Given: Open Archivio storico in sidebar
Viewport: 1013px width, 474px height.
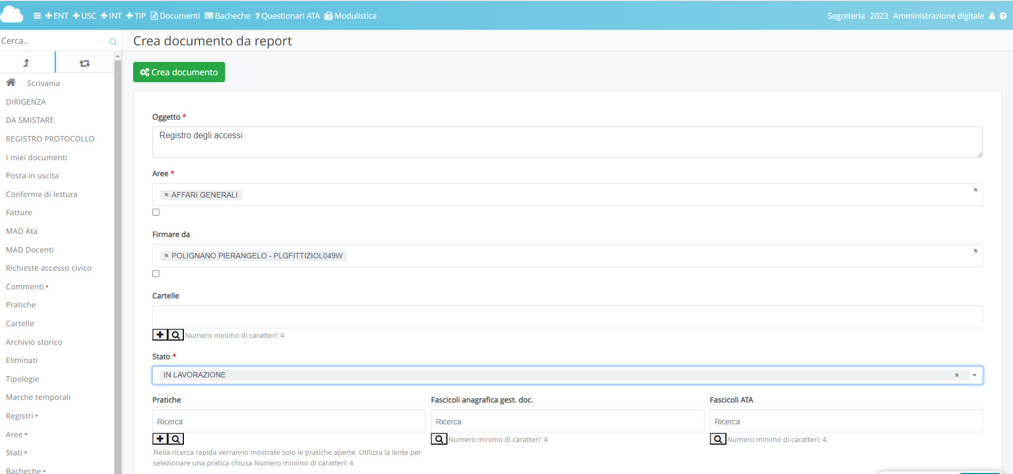Looking at the screenshot, I should (34, 342).
